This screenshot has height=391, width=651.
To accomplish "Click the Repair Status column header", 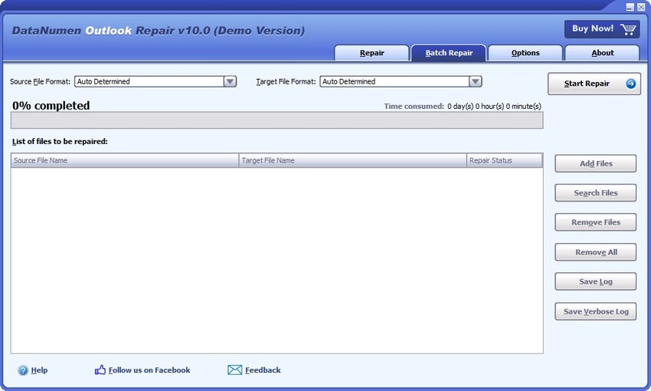I will [x=504, y=160].
